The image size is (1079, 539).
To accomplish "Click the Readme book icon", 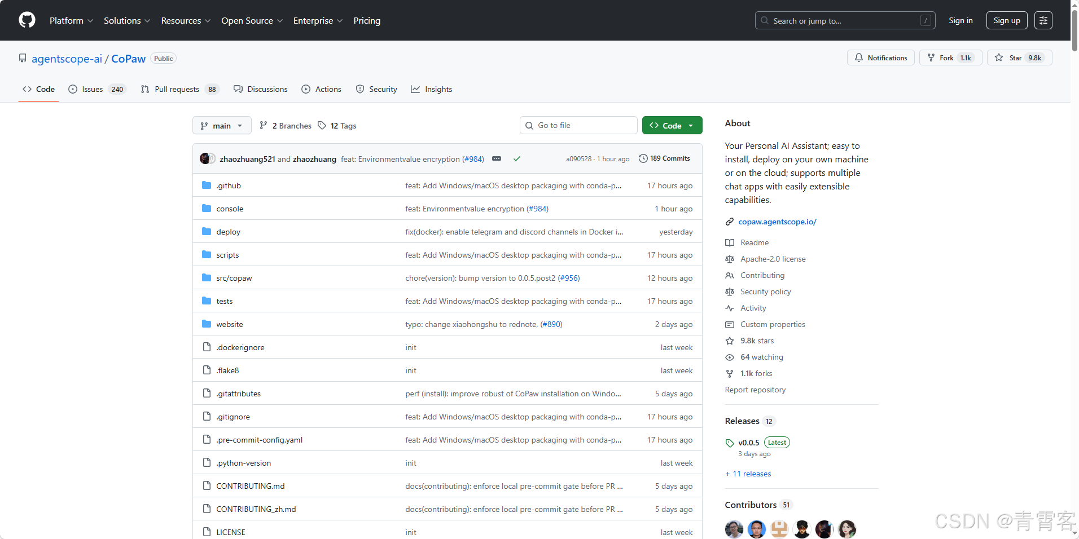I will (730, 243).
